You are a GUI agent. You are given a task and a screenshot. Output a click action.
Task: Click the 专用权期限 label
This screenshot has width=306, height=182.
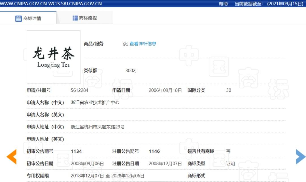point(38,176)
